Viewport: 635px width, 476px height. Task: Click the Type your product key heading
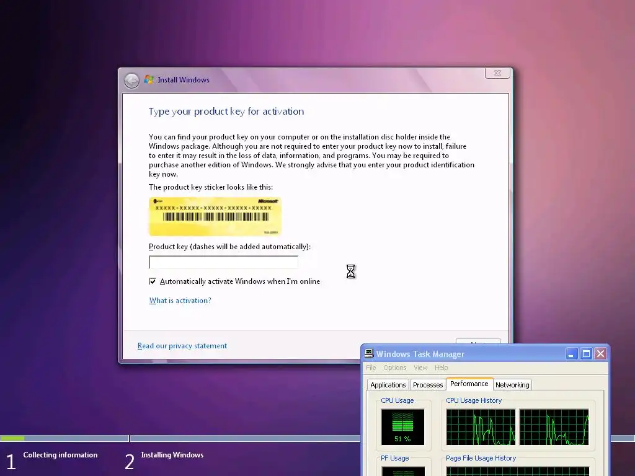[226, 112]
